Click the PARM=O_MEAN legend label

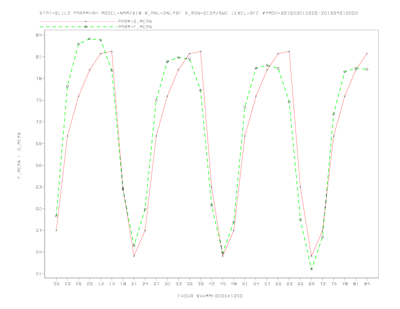coord(135,21)
